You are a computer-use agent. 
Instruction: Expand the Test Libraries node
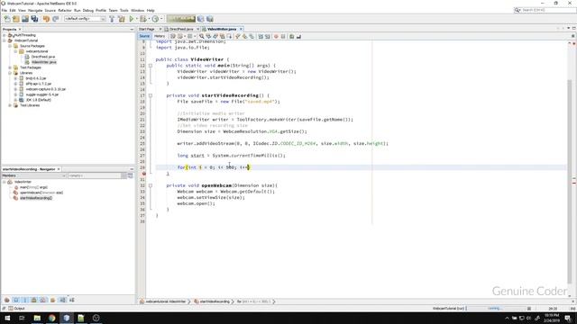(x=10, y=105)
